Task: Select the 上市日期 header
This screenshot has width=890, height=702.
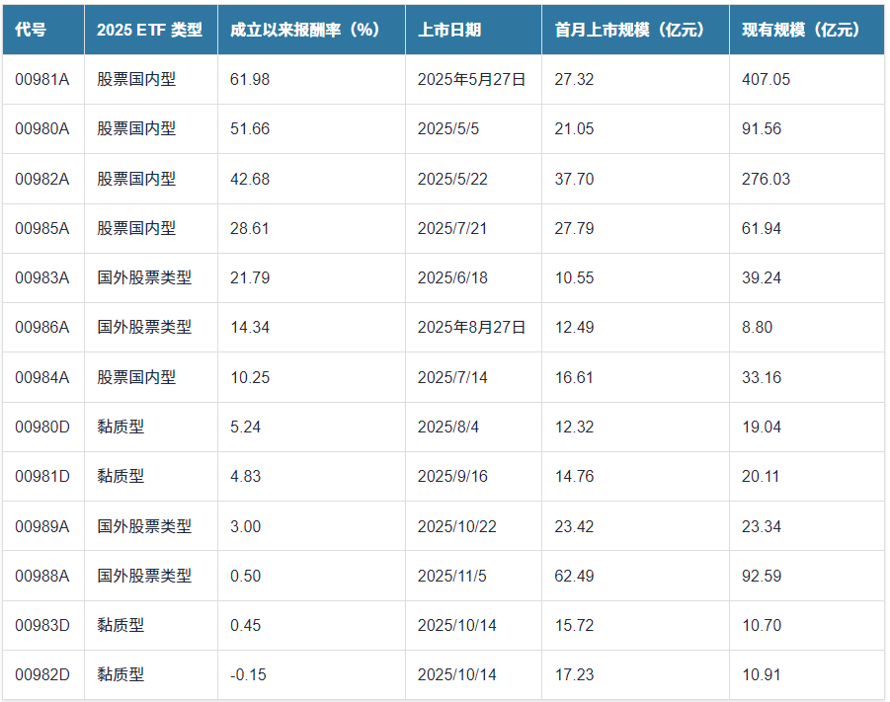Action: [446, 31]
